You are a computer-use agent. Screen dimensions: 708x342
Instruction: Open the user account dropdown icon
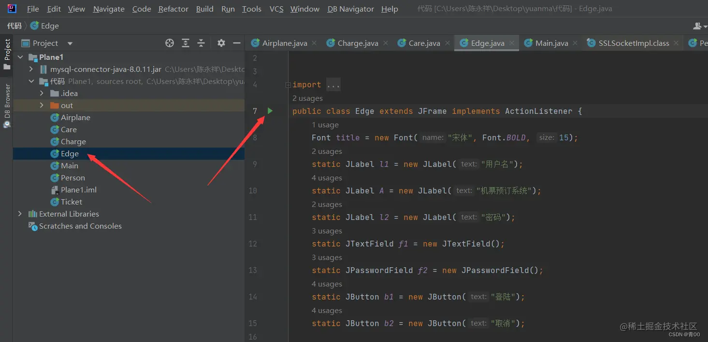coord(700,26)
